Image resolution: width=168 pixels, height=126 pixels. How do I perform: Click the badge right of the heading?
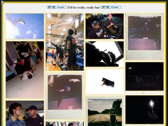click(111, 7)
